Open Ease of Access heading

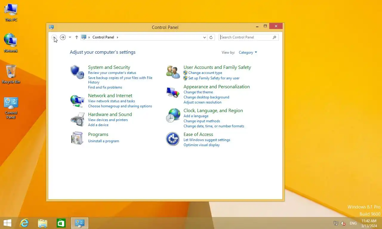coord(198,134)
